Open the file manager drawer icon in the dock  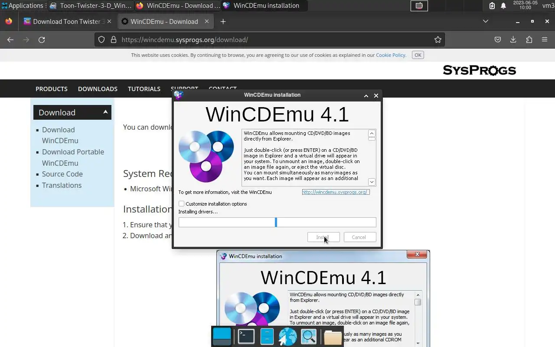coord(267,336)
